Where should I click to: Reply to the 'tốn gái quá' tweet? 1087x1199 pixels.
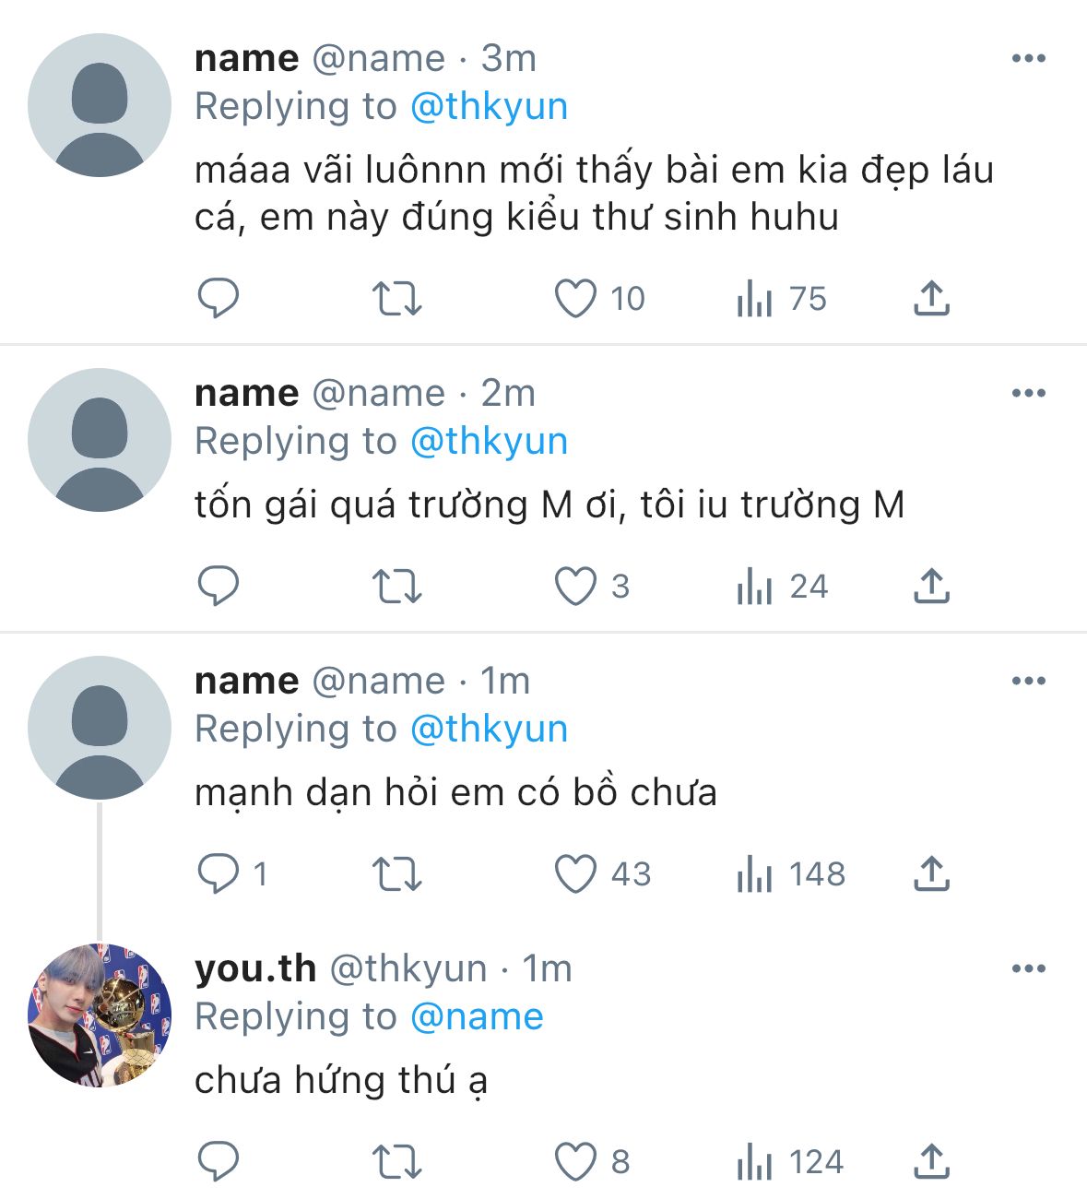click(219, 586)
